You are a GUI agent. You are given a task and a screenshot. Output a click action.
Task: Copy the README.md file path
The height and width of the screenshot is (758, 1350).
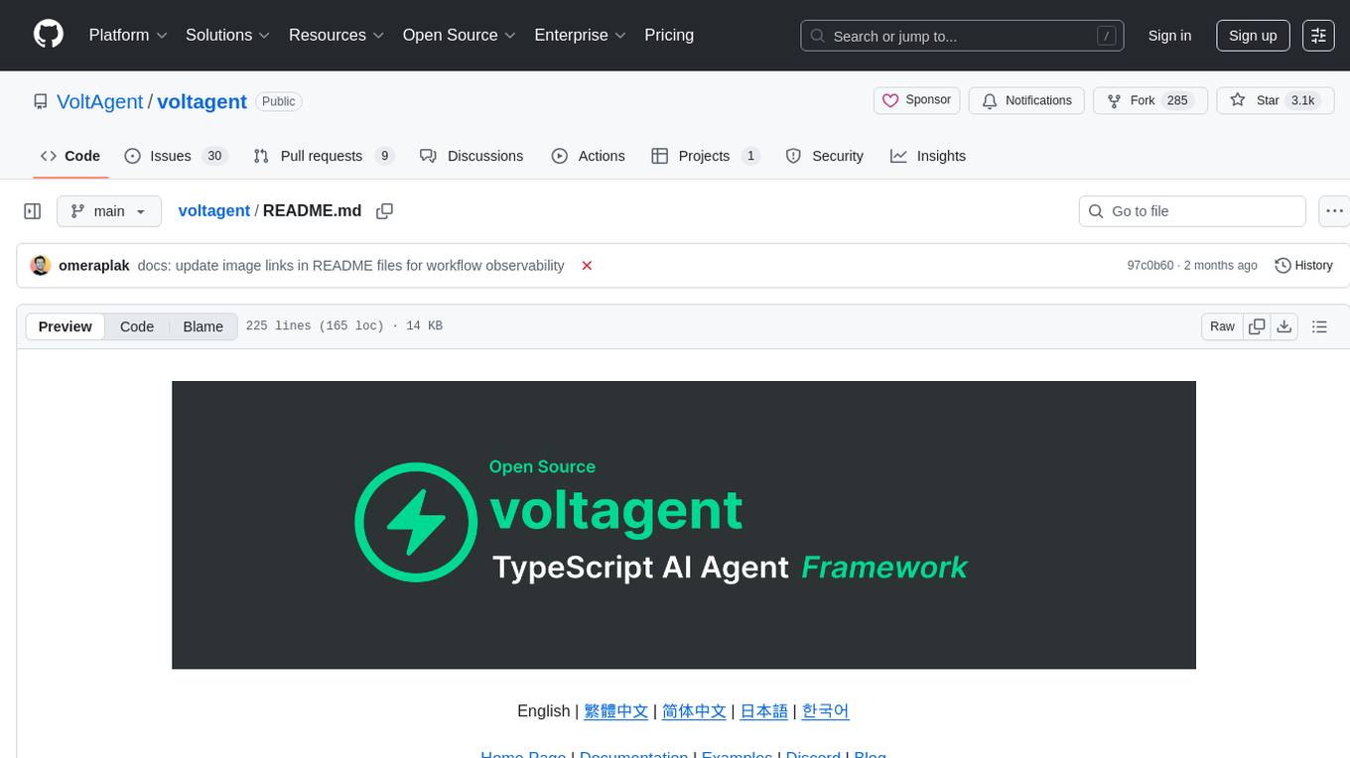pyautogui.click(x=385, y=211)
